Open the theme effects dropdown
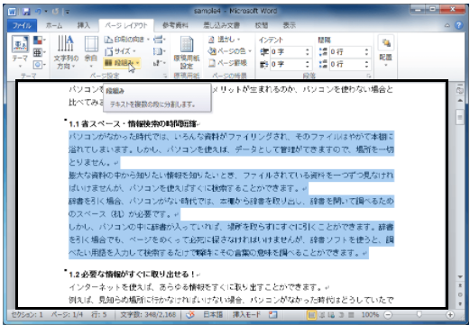Viewport: 470px width, 325px height. click(x=39, y=65)
